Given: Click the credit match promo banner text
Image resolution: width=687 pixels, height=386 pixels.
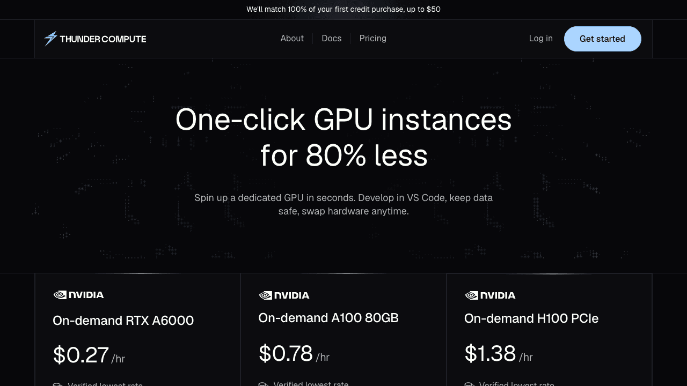Looking at the screenshot, I should 343,9.
